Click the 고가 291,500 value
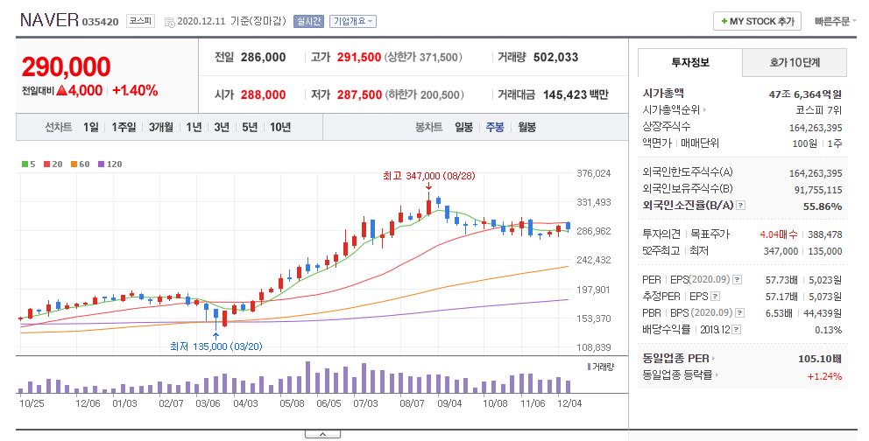869x441 pixels. 359,57
